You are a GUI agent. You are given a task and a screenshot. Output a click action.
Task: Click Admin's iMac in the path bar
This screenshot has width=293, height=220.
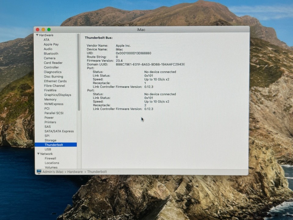click(53, 172)
